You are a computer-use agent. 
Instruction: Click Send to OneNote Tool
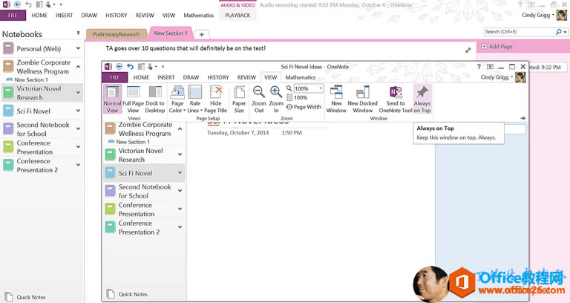click(396, 100)
